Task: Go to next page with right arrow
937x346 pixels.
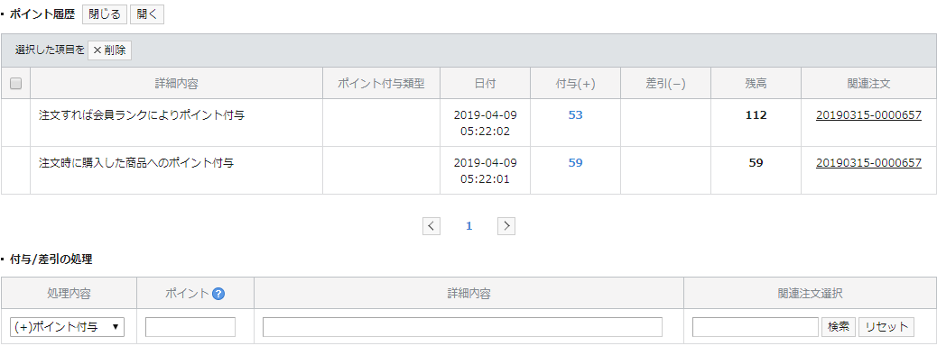Action: click(x=506, y=226)
